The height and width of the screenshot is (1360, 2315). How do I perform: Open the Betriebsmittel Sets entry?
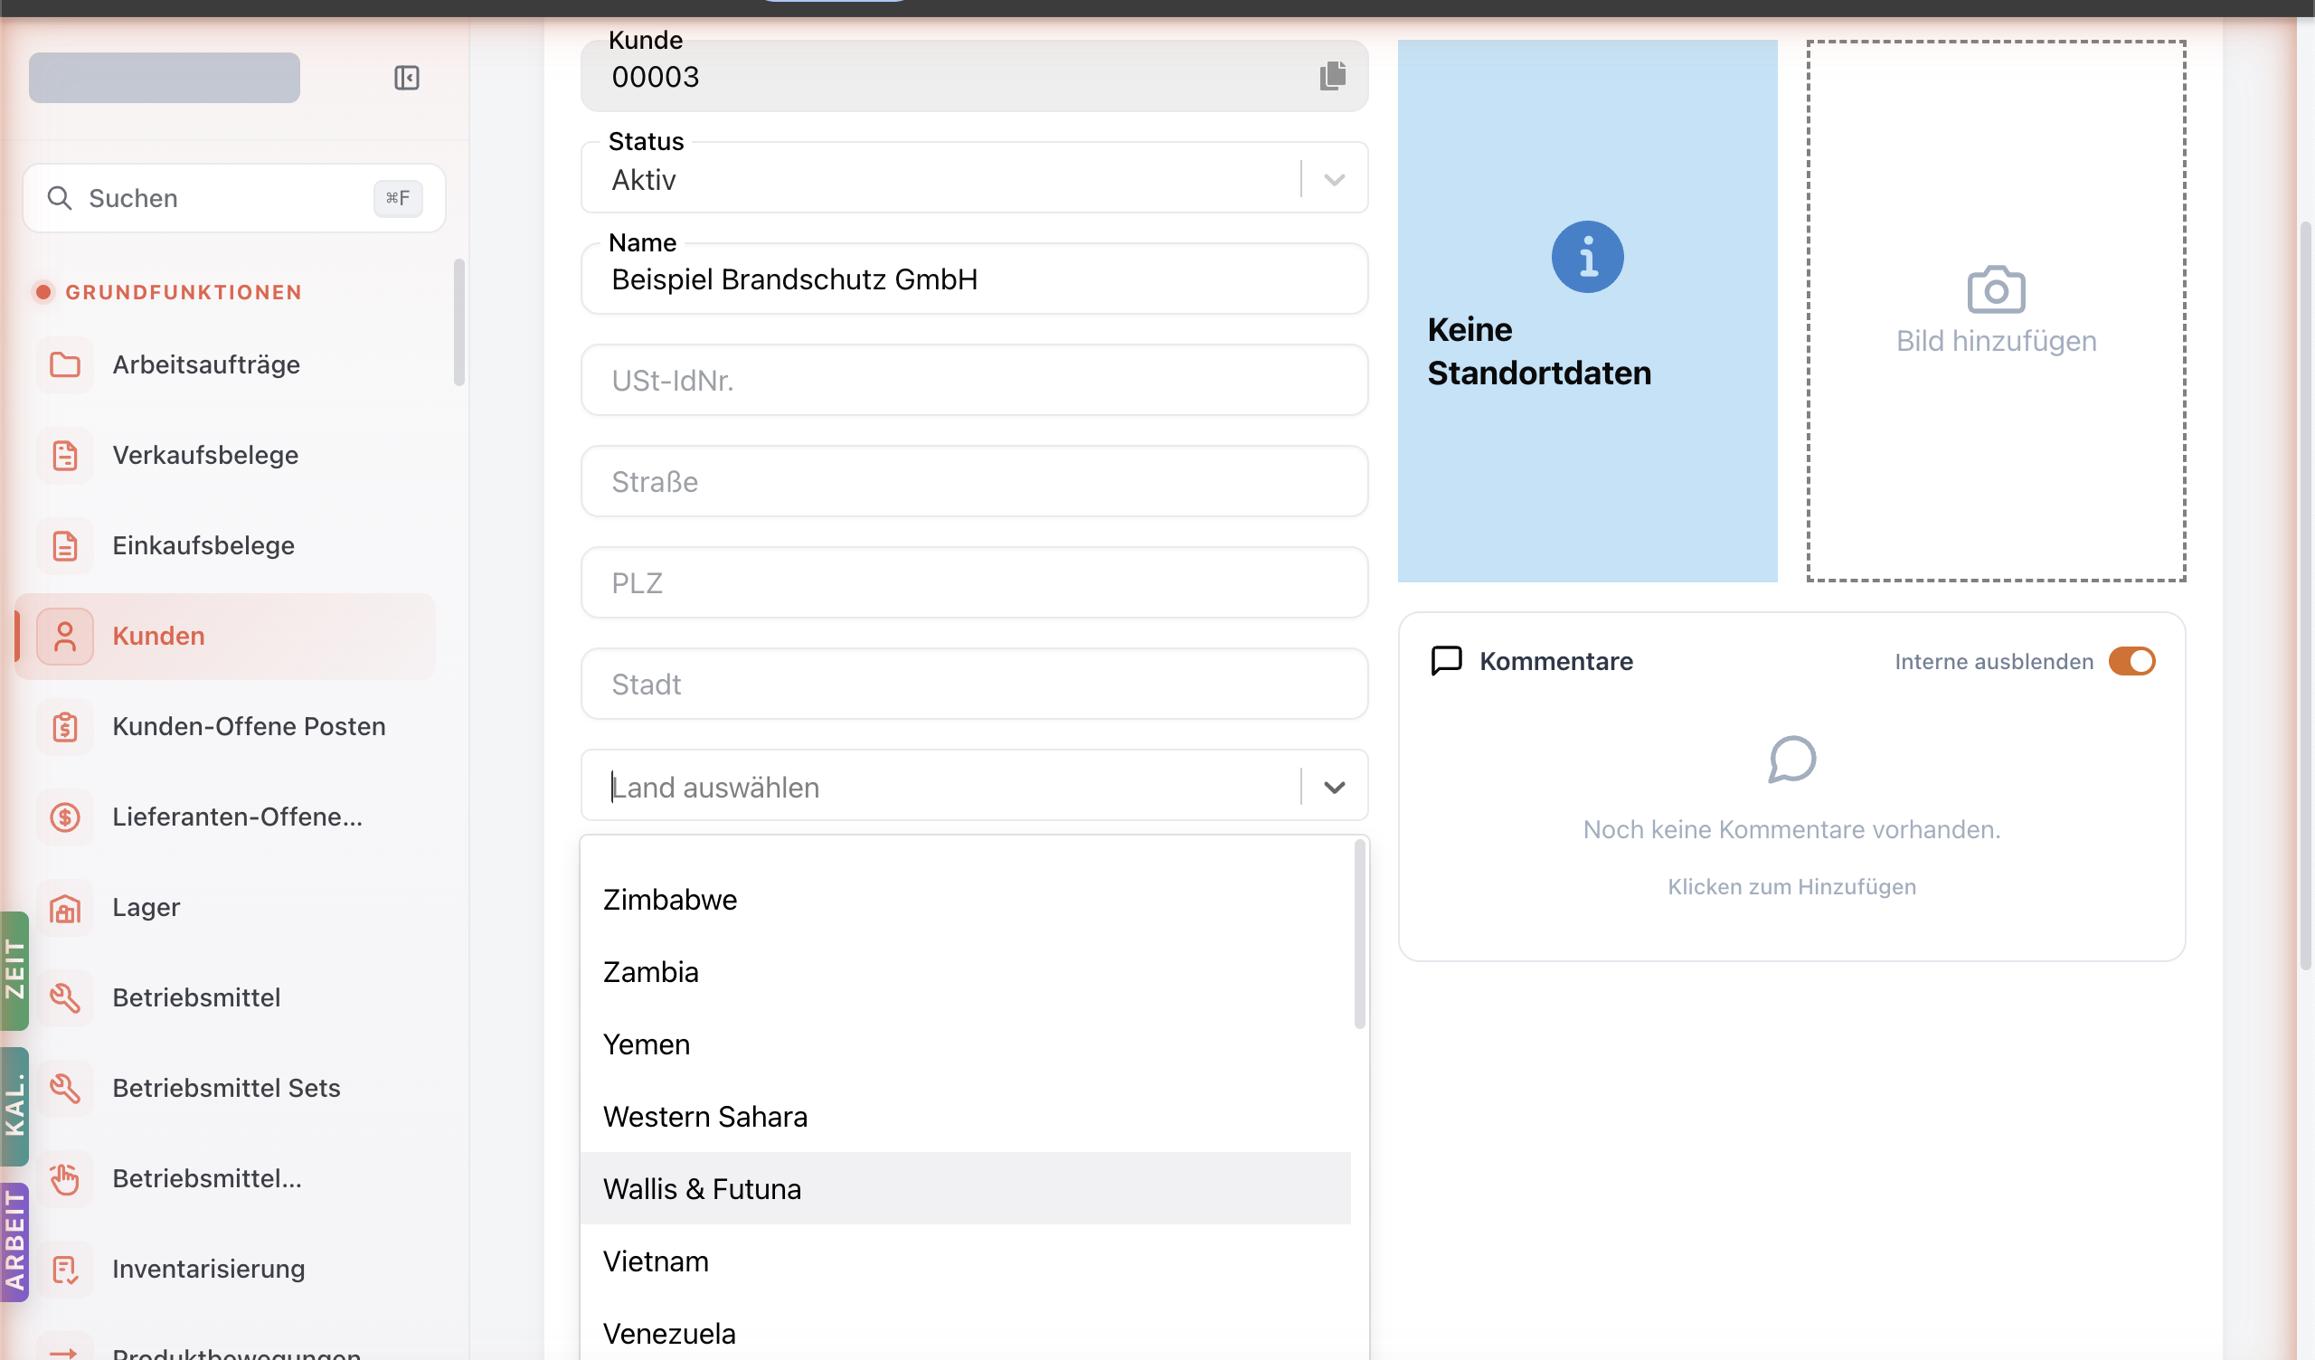click(x=225, y=1088)
